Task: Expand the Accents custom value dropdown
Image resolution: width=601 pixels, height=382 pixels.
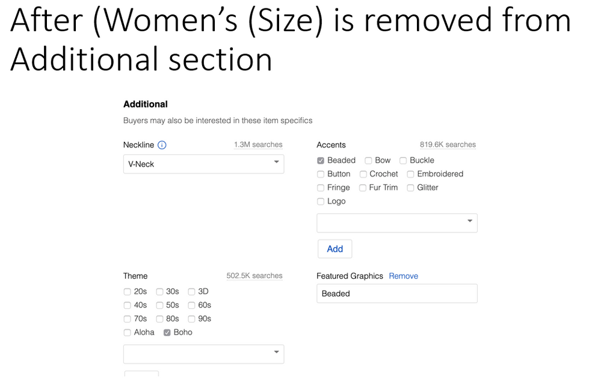Action: 396,222
